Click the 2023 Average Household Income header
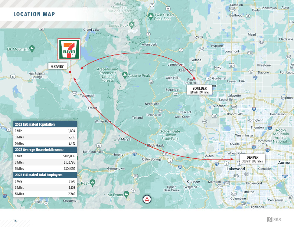The width and height of the screenshot is (294, 227). point(45,149)
